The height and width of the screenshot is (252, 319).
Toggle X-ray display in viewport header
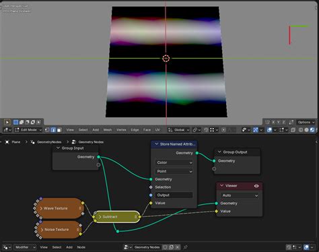tap(293, 130)
